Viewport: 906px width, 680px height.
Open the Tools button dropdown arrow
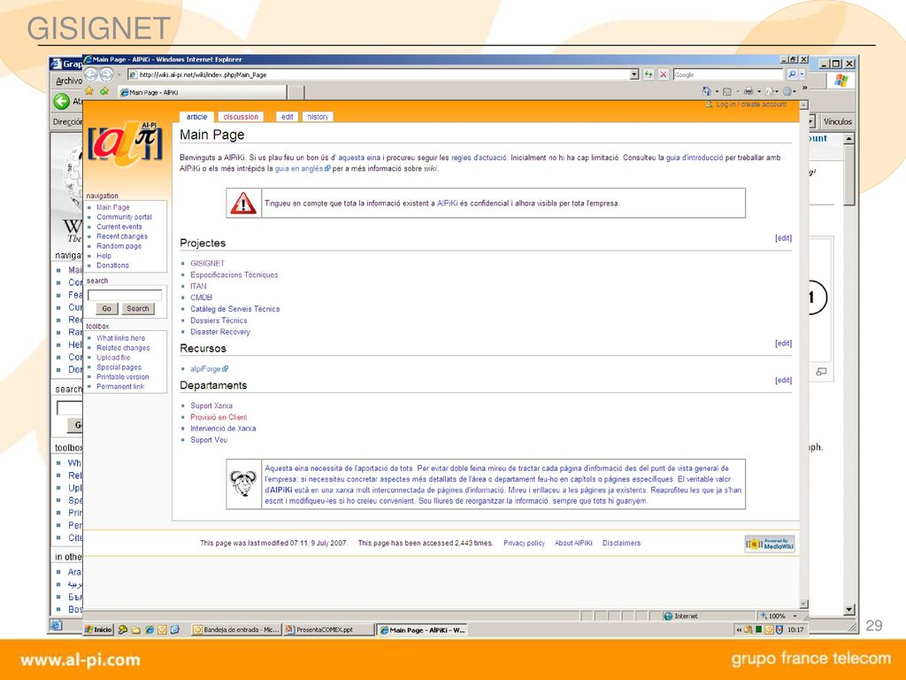[795, 91]
